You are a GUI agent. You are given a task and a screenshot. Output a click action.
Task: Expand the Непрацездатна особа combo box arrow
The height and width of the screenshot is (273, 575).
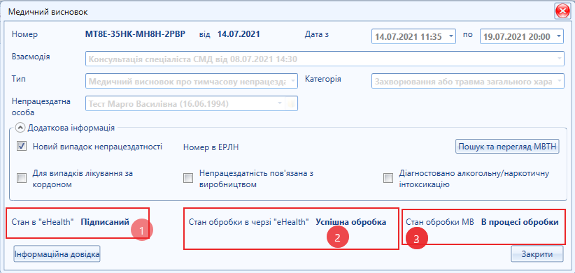coord(281,104)
